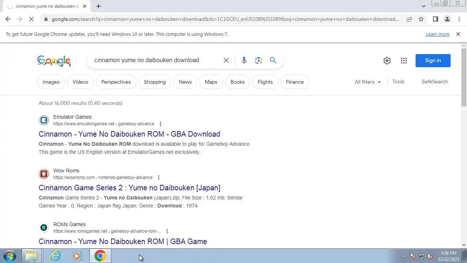Viewport: 467px width, 263px height.
Task: Dismiss the Chrome update notification bar
Action: (458, 34)
